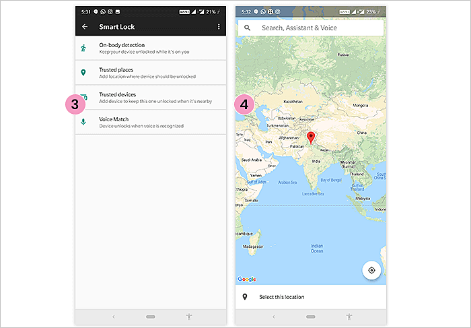Tap Select this location
The image size is (471, 328).
click(311, 297)
